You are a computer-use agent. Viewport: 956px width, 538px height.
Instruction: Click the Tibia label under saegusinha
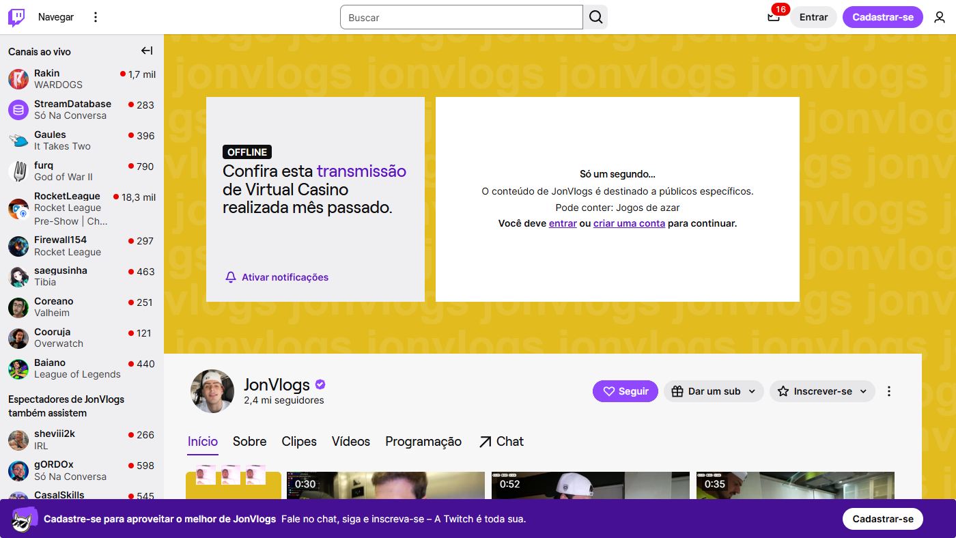tap(45, 282)
